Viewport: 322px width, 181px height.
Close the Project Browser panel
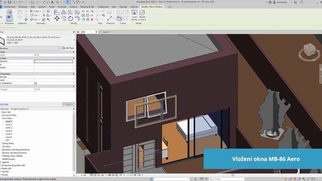[74, 109]
